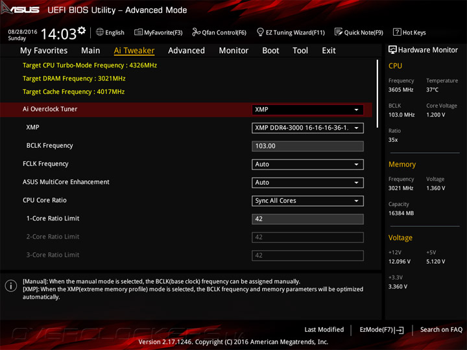
Task: Click Last Modified
Action: pos(324,329)
